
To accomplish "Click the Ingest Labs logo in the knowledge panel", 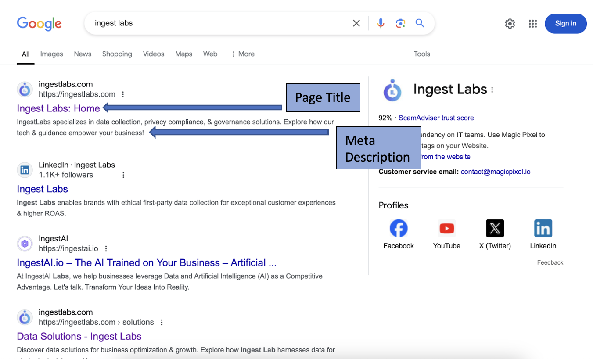I will coord(392,90).
